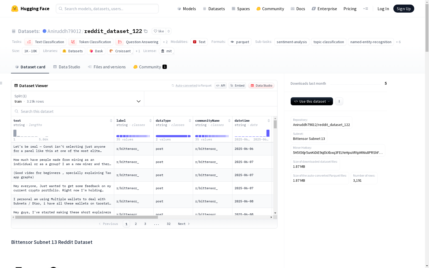Select the row dated 2025-06-06
This screenshot has height=268, width=429.
pyautogui.click(x=142, y=149)
